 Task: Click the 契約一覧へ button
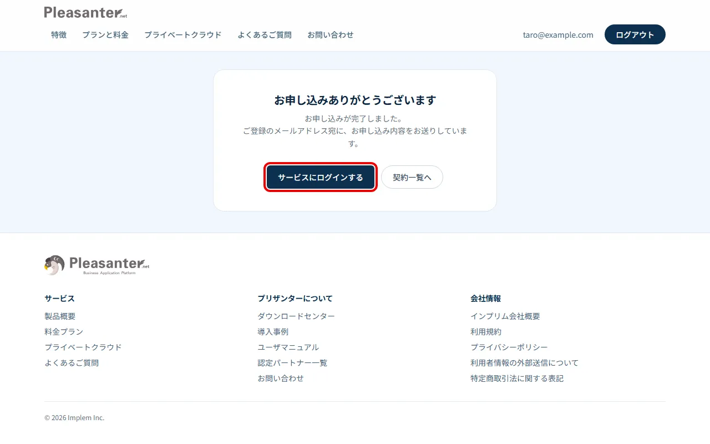click(x=412, y=177)
